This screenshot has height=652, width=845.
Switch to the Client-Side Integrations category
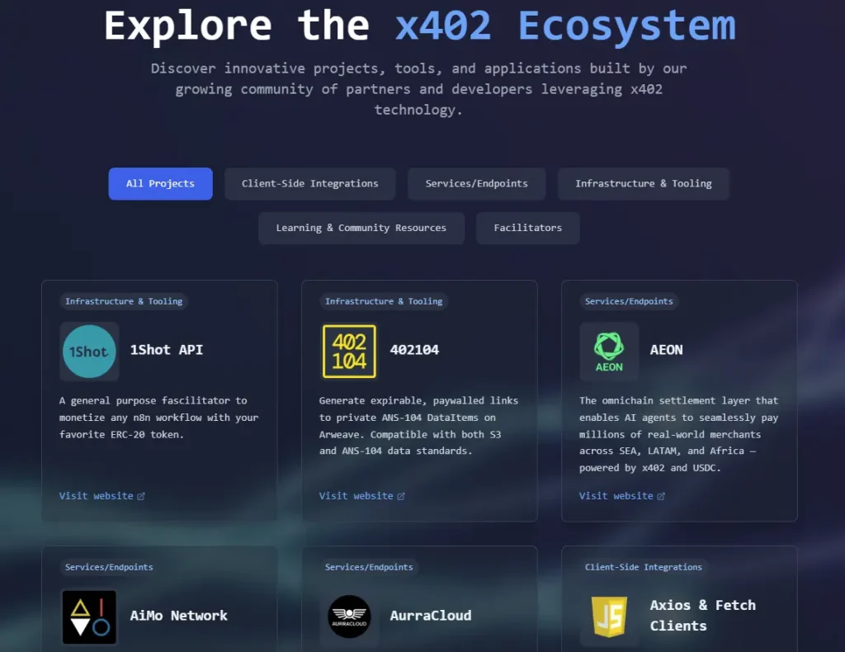tap(309, 183)
